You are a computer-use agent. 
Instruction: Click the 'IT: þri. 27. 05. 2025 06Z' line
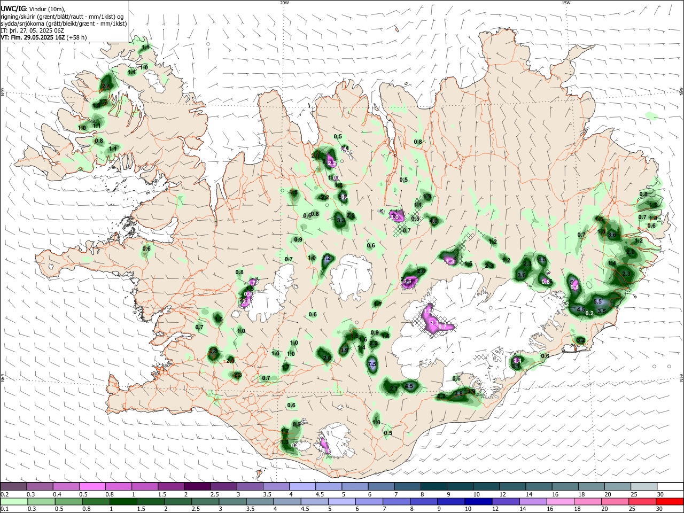point(32,30)
